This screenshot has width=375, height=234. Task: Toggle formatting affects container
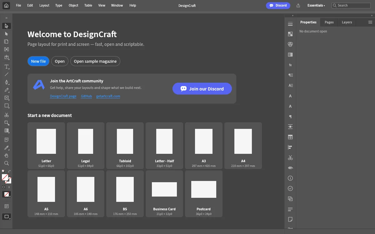[4, 187]
